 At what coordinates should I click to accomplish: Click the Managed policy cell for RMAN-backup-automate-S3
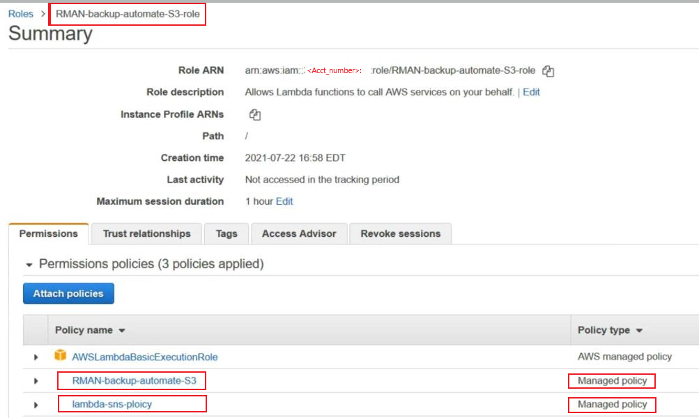[x=612, y=380]
